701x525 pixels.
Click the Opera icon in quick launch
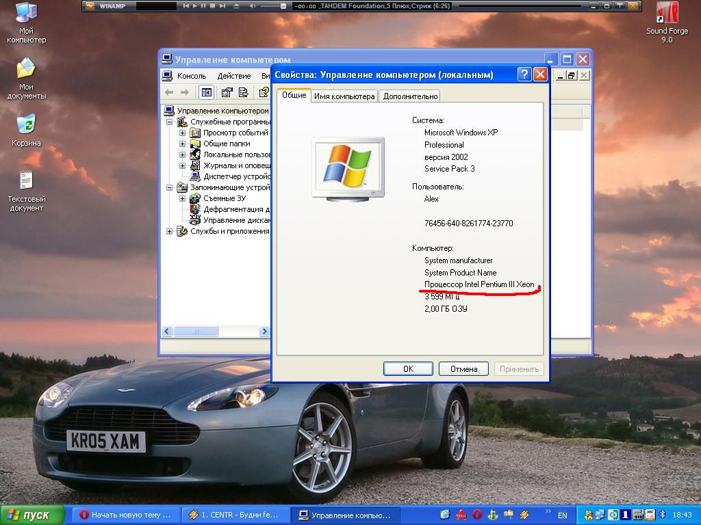pos(478,515)
